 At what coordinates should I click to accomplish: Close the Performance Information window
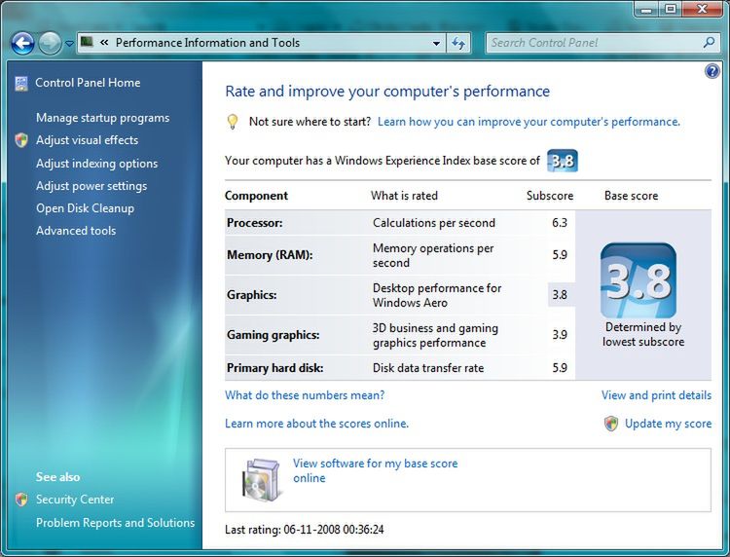point(703,9)
